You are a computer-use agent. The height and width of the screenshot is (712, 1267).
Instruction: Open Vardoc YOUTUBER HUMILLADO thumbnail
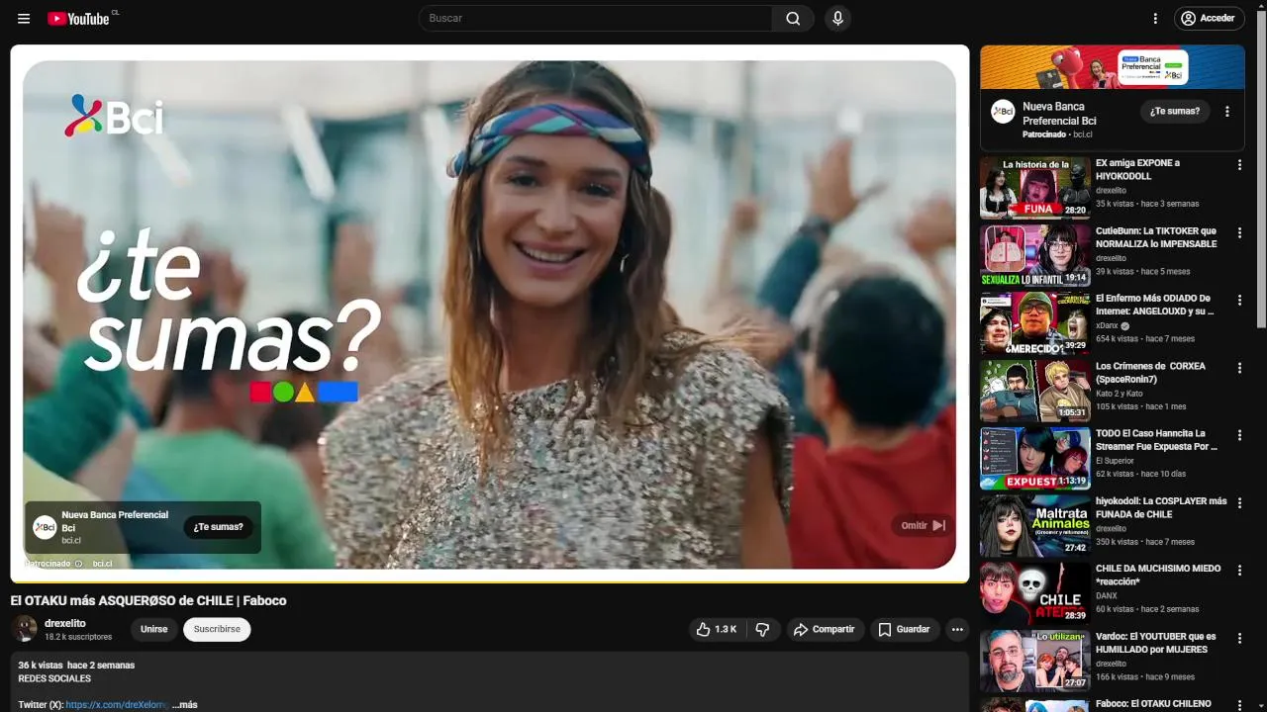point(1034,662)
